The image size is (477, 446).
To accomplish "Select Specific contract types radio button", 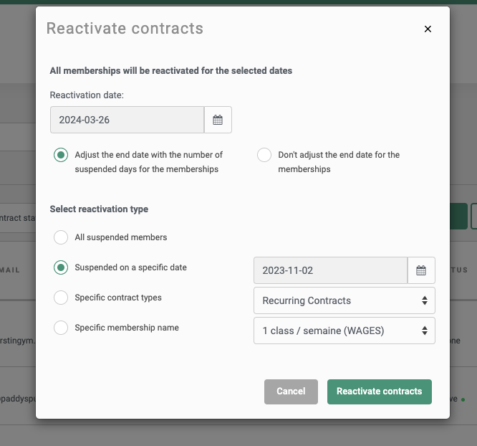I will point(61,298).
